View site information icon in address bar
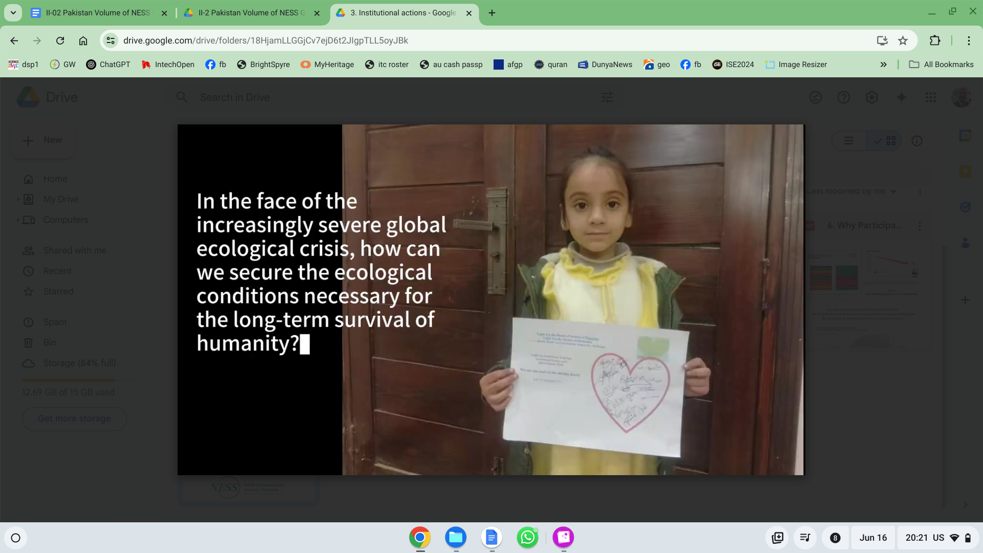 tap(111, 40)
